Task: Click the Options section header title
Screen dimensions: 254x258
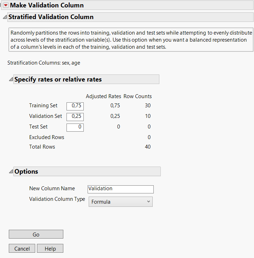Action: point(26,172)
